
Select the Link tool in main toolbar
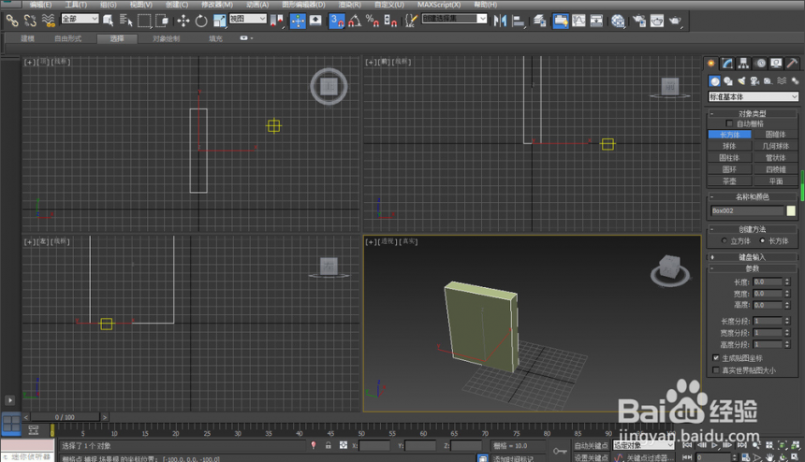pyautogui.click(x=12, y=21)
